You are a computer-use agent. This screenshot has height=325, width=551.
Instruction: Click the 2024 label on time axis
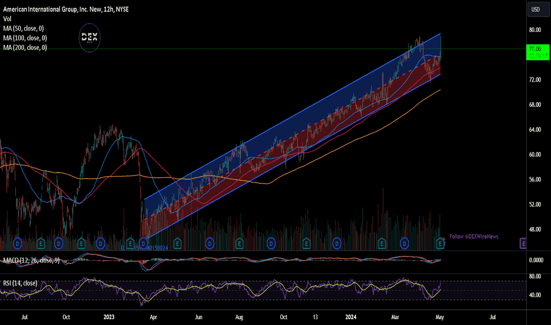(351, 317)
